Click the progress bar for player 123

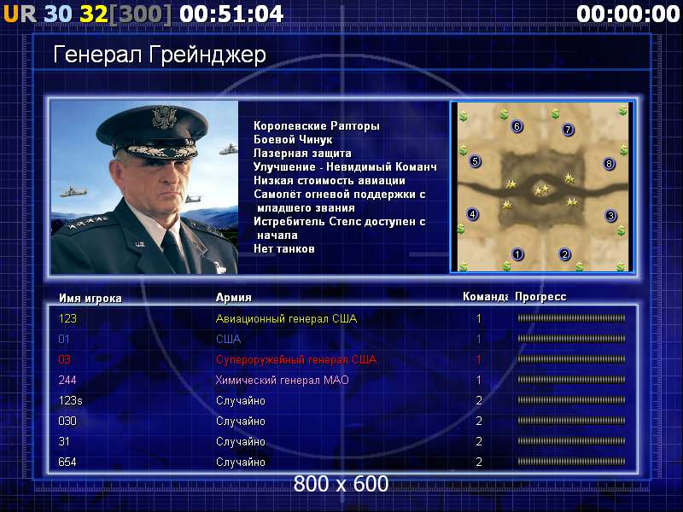[571, 318]
